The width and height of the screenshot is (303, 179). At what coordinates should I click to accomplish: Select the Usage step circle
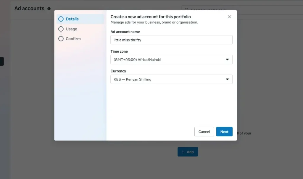(61, 29)
